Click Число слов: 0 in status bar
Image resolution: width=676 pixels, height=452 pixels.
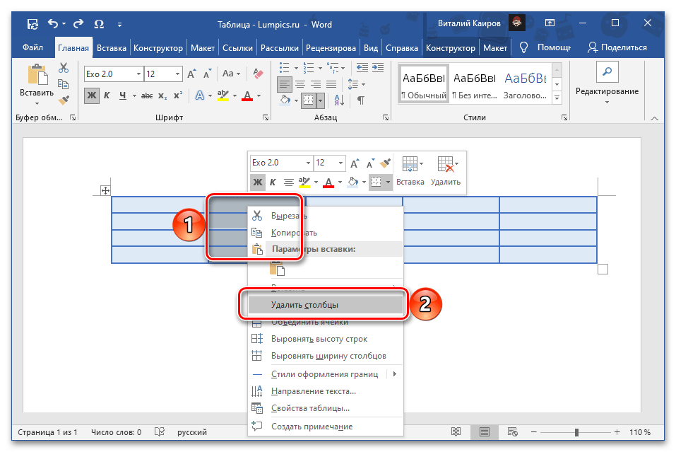pos(116,432)
